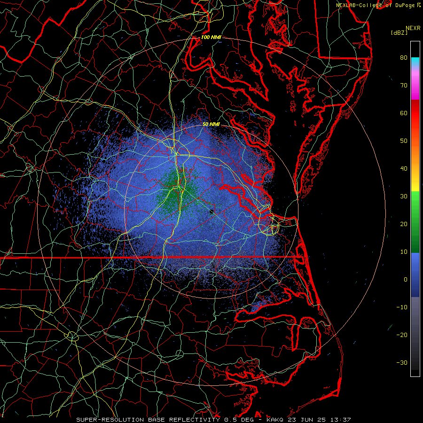Click the 80 dBZ legend value
The width and height of the screenshot is (423, 423).
point(404,57)
